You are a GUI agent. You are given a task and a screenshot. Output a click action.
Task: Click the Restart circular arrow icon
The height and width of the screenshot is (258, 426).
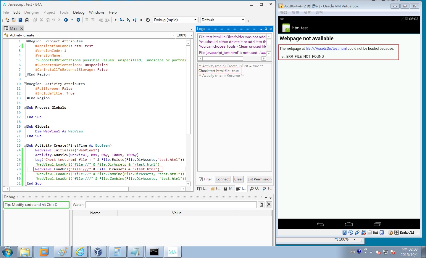[148, 20]
